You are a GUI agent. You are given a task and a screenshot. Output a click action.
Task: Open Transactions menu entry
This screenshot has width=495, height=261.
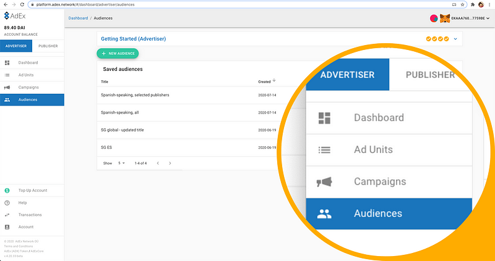32,215
